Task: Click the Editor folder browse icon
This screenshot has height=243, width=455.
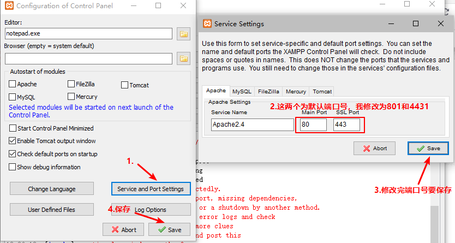Action: [183, 34]
